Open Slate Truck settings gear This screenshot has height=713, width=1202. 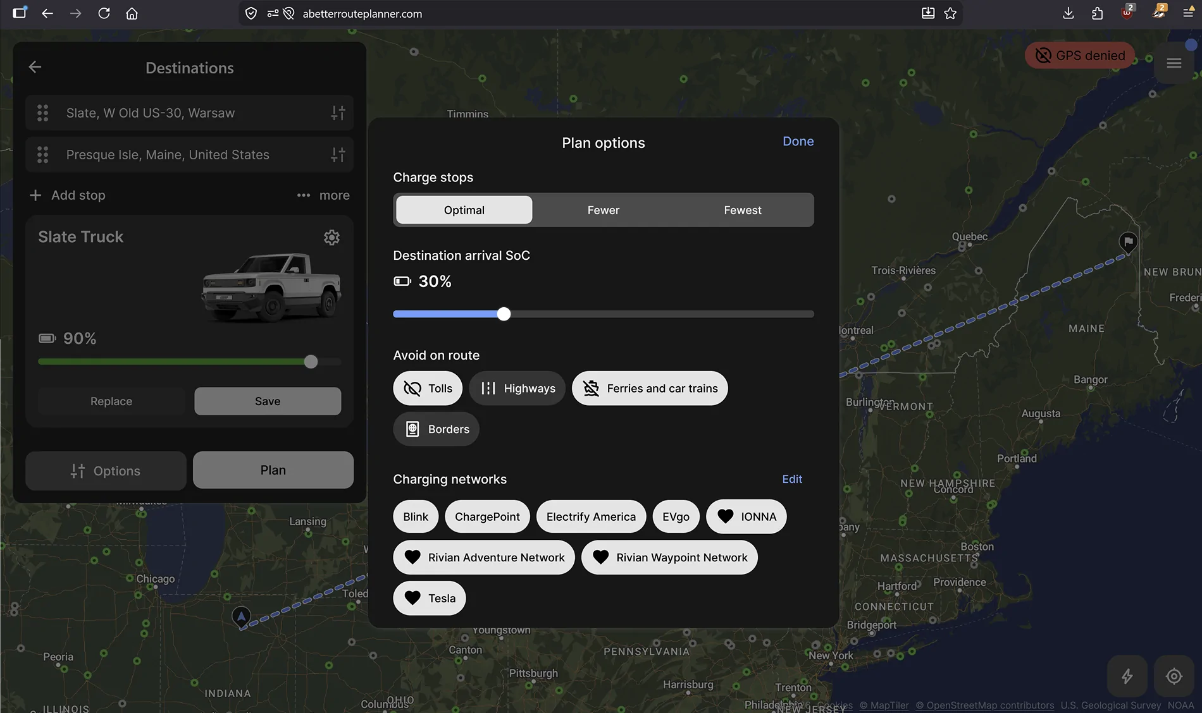pyautogui.click(x=331, y=238)
